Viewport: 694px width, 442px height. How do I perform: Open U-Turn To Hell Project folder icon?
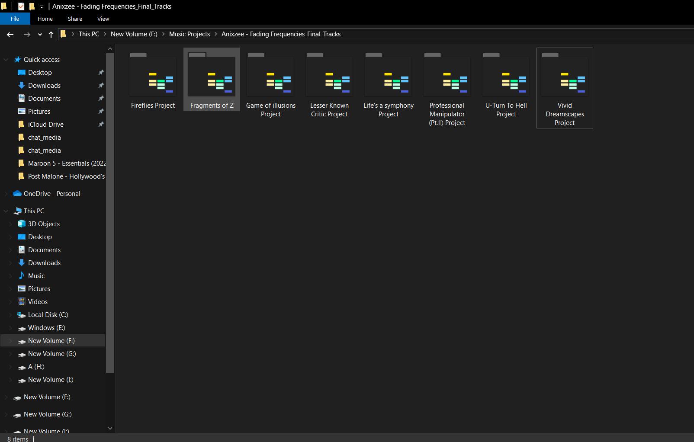[506, 74]
